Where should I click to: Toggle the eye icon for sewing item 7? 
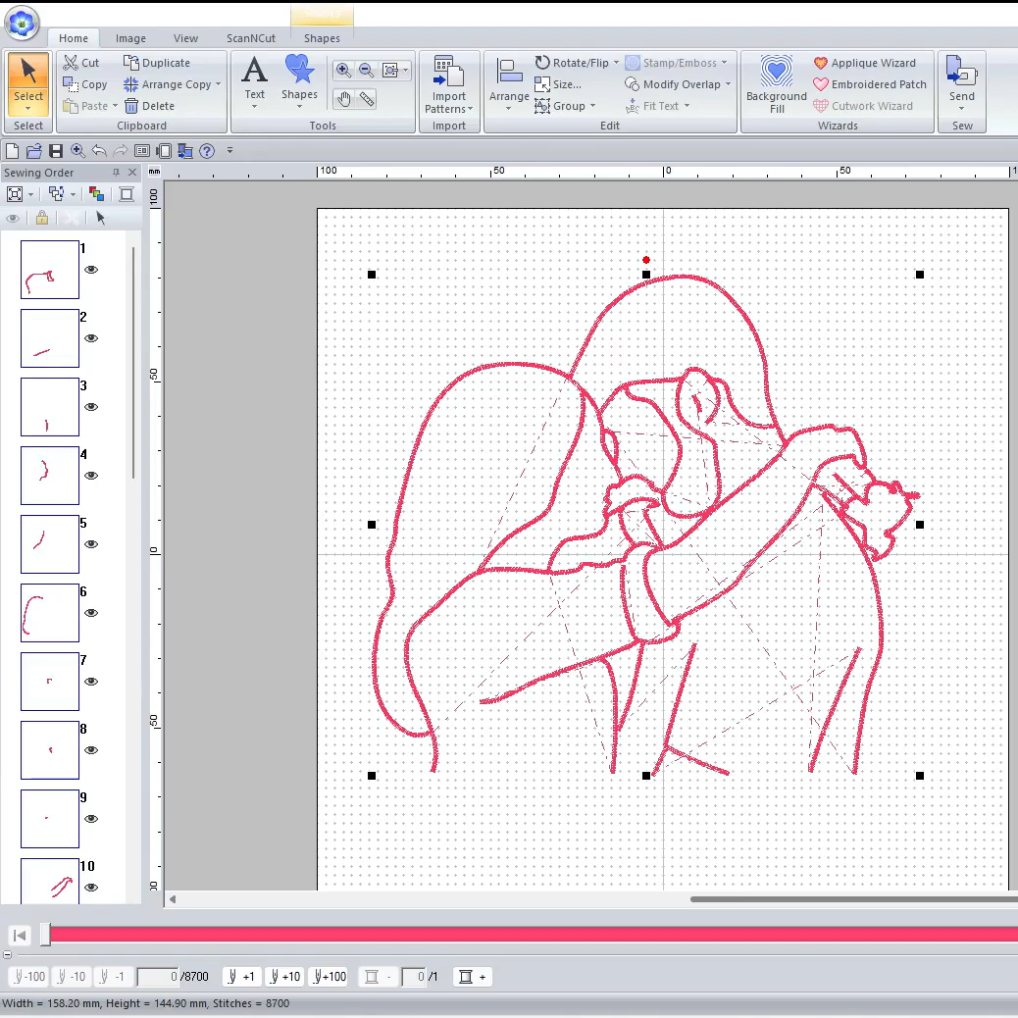tap(91, 682)
